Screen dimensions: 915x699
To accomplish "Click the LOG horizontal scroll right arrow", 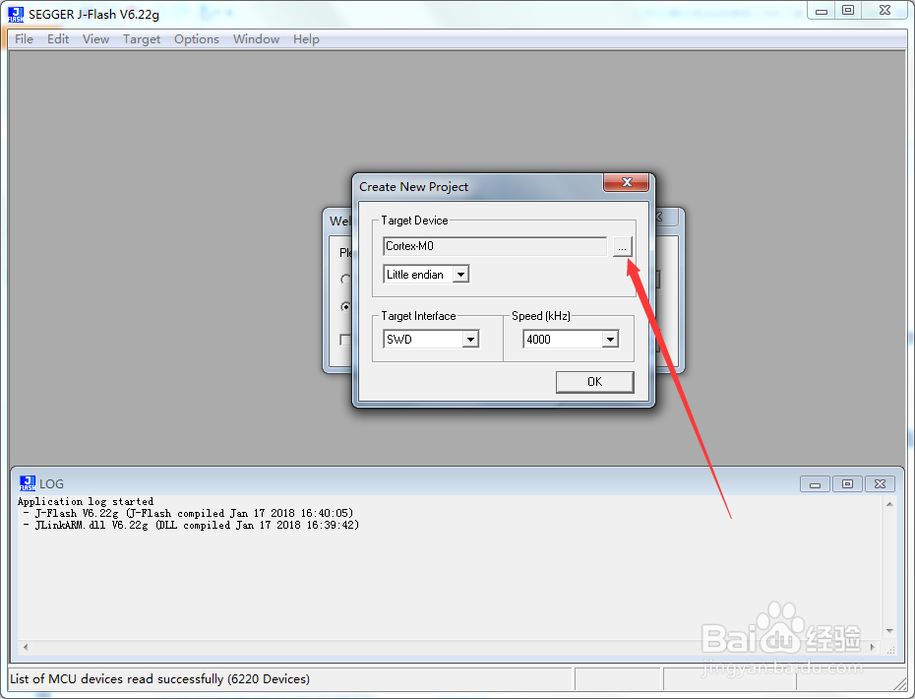I will tap(873, 647).
